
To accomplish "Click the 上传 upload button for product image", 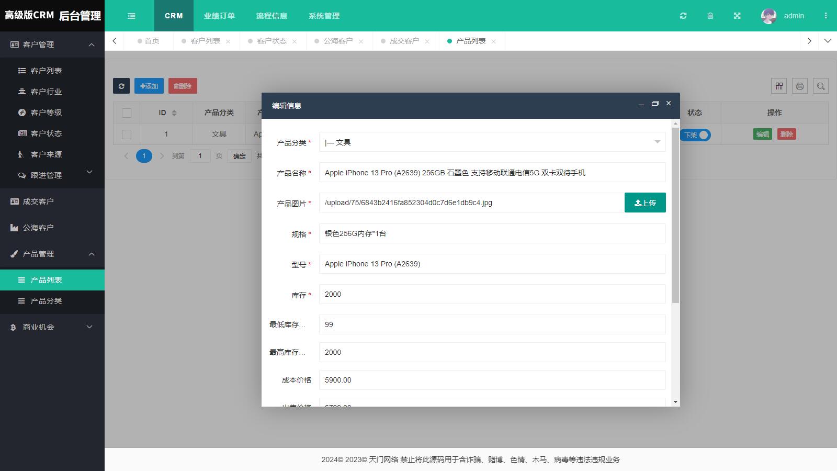I will tap(645, 203).
